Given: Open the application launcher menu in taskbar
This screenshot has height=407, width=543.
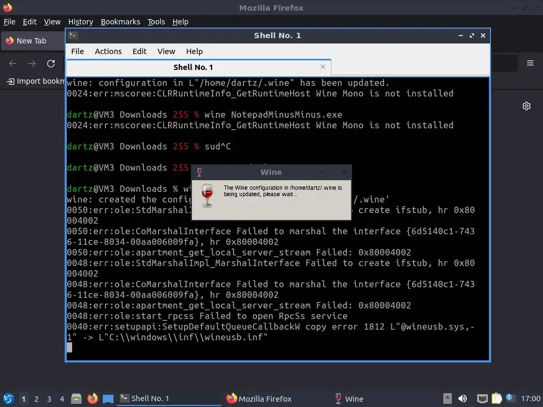Looking at the screenshot, I should pos(8,399).
